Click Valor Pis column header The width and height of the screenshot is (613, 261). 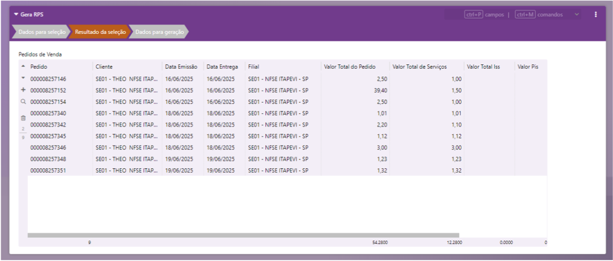click(x=528, y=67)
